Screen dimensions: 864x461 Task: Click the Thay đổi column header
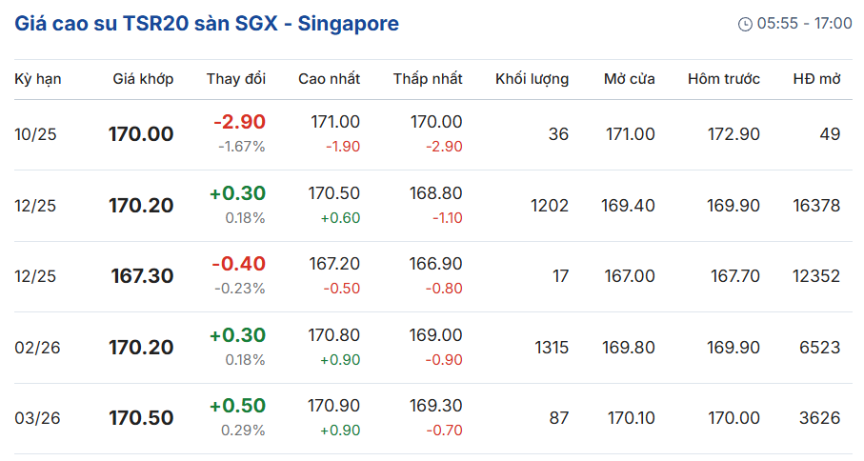pyautogui.click(x=236, y=79)
